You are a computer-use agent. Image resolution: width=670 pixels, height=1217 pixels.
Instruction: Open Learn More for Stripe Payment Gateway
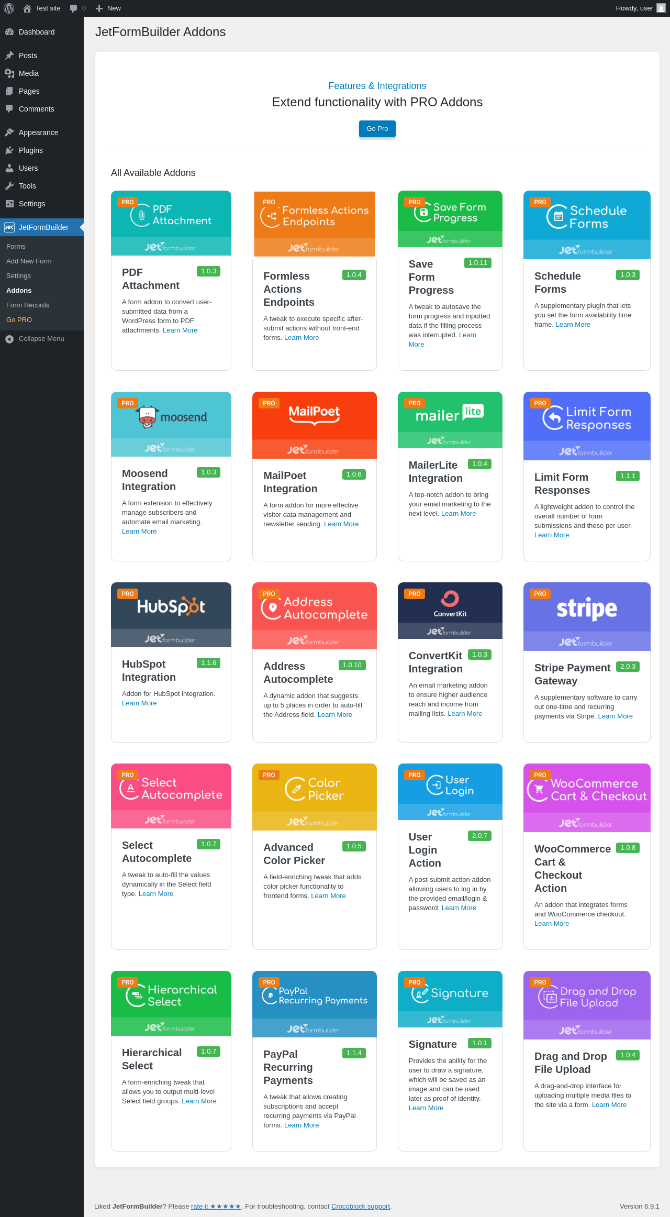coord(615,716)
